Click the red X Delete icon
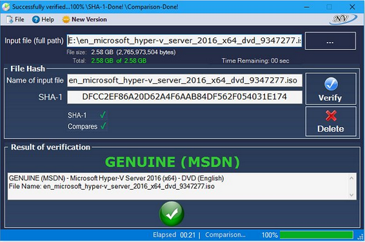 point(331,116)
